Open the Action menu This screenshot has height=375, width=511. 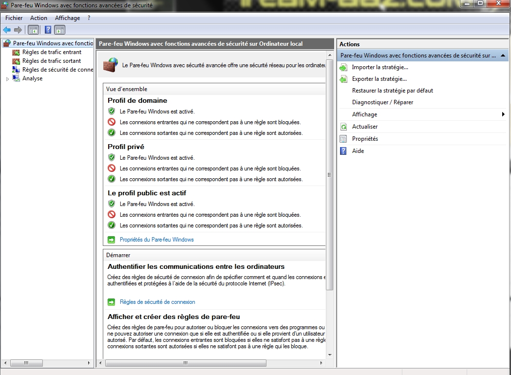[x=38, y=18]
